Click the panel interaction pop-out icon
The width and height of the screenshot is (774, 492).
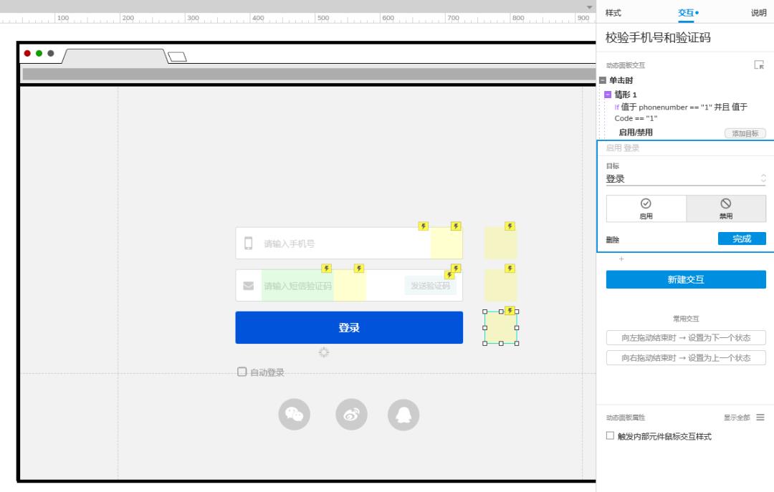[759, 64]
